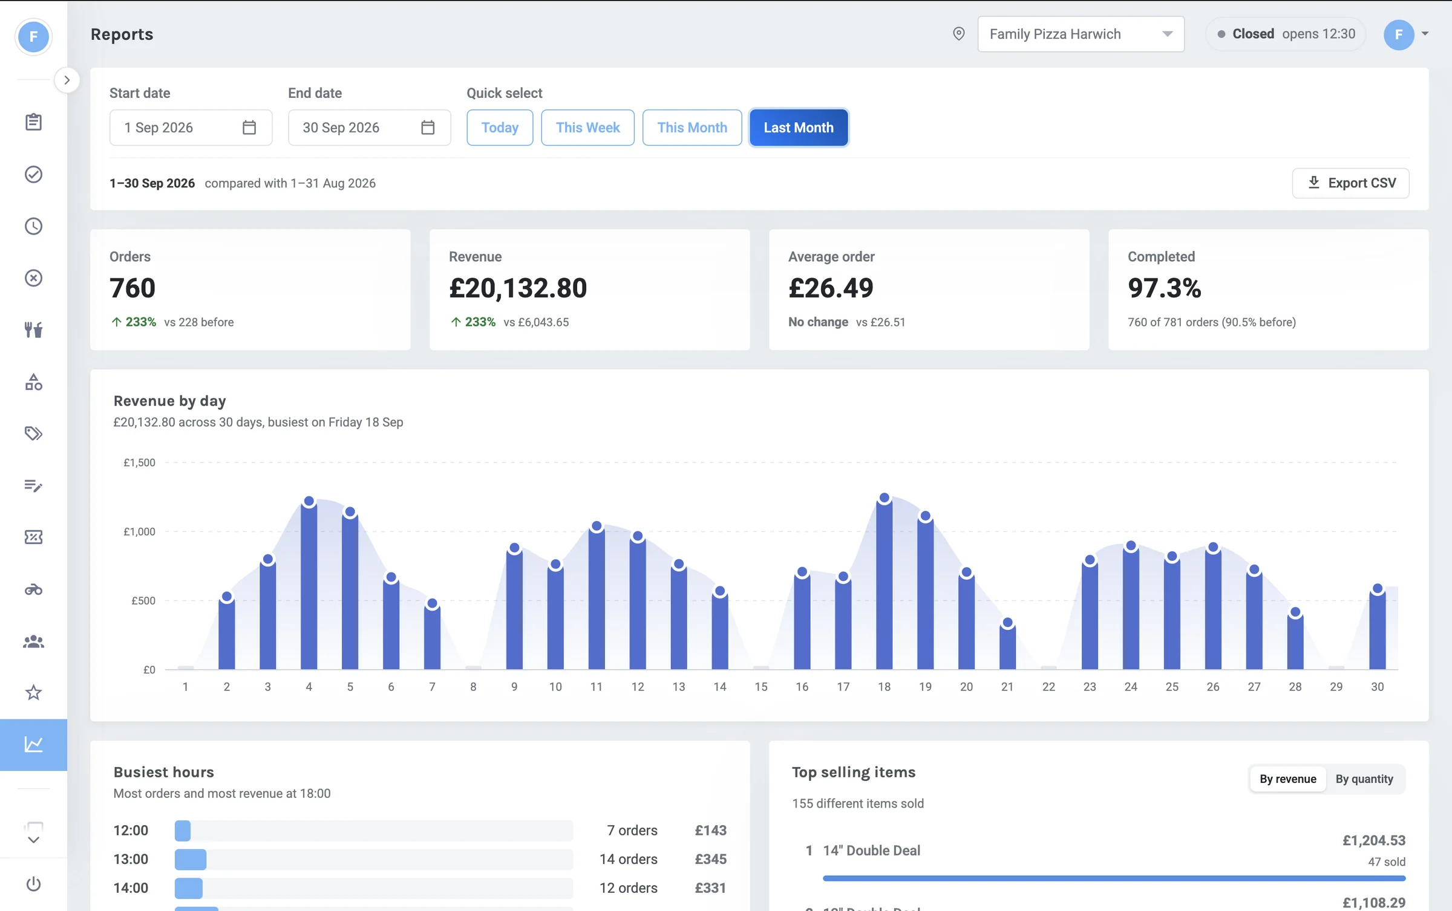Click the 13:00 busiest hours bar
Viewport: 1452px width, 911px height.
(x=191, y=859)
